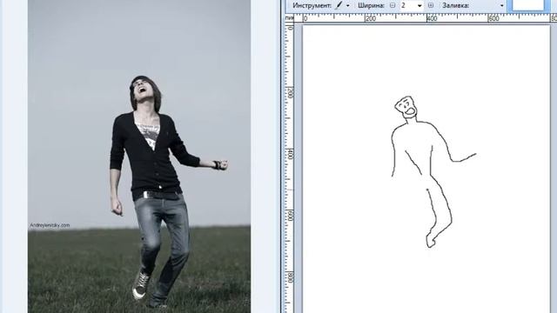The height and width of the screenshot is (313, 557).
Task: Expand the Ширина width dropdown arrow
Action: click(419, 6)
